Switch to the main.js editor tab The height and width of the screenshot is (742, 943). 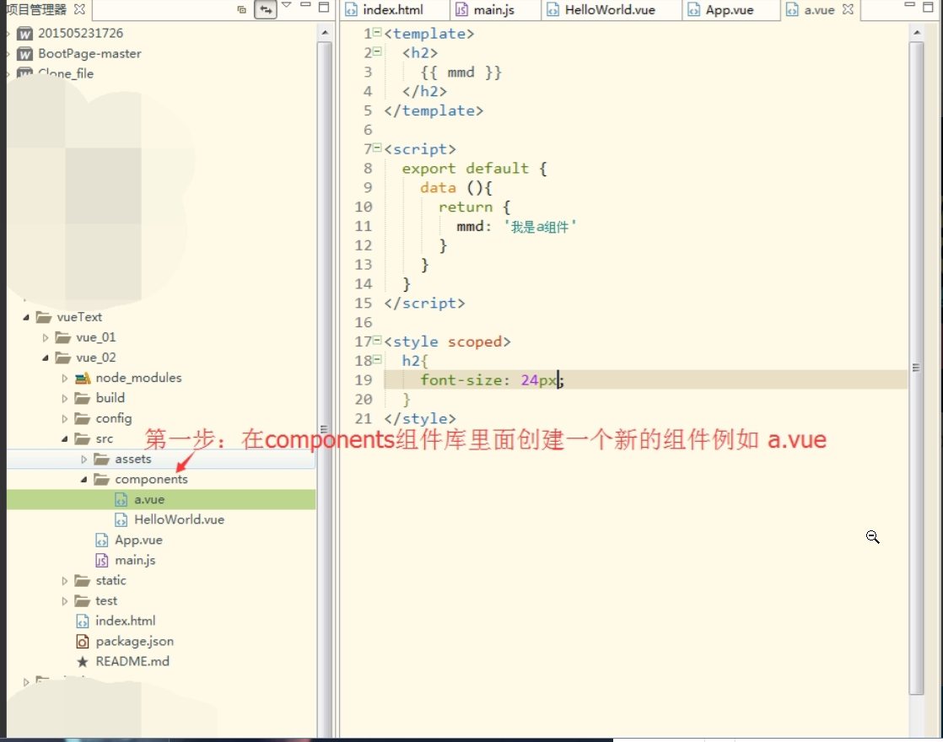pos(493,9)
